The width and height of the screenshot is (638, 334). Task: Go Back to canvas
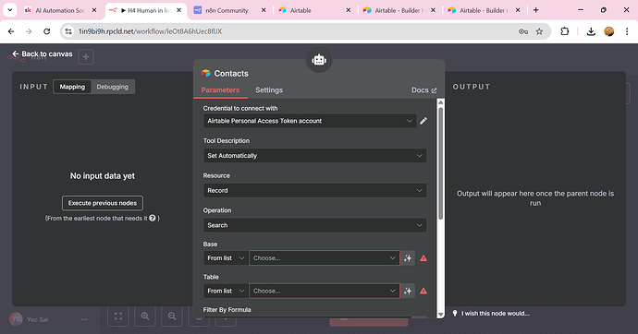click(x=43, y=54)
